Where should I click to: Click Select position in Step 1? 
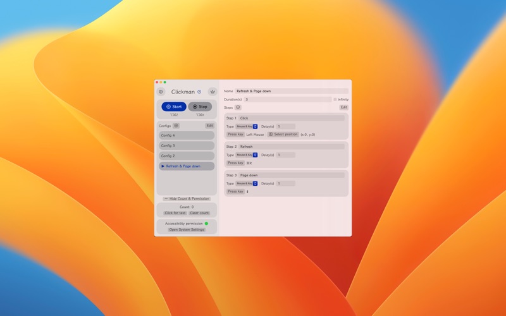(x=283, y=135)
